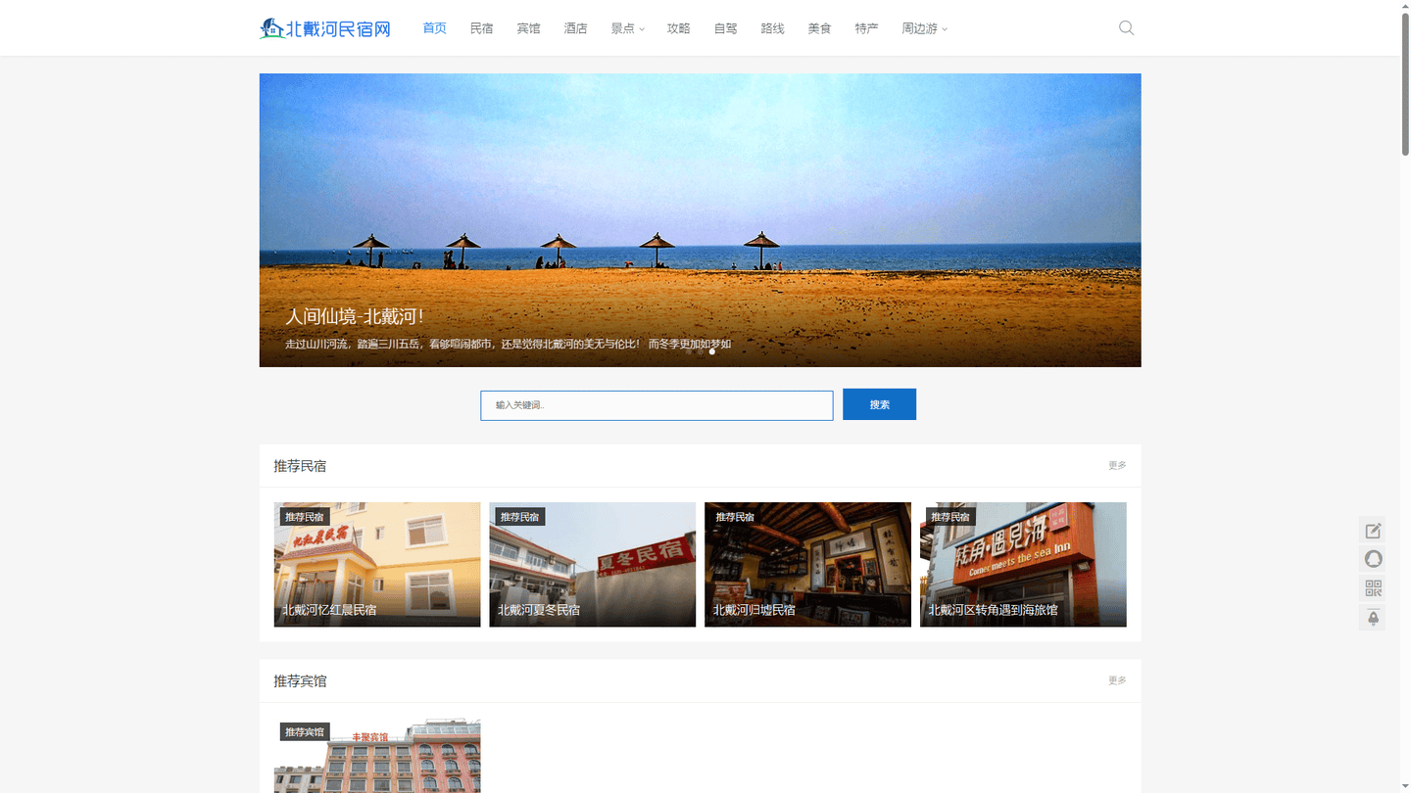Image resolution: width=1411 pixels, height=793 pixels.
Task: Click the page vertical scrollbar thumb
Action: (1405, 82)
